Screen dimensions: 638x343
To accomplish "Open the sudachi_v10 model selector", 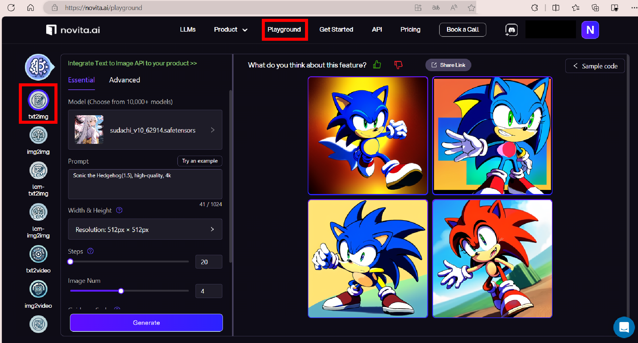I will pyautogui.click(x=145, y=130).
